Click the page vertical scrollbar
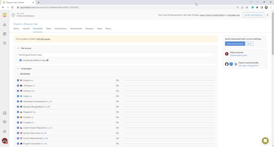The image size is (274, 147). click(x=273, y=33)
